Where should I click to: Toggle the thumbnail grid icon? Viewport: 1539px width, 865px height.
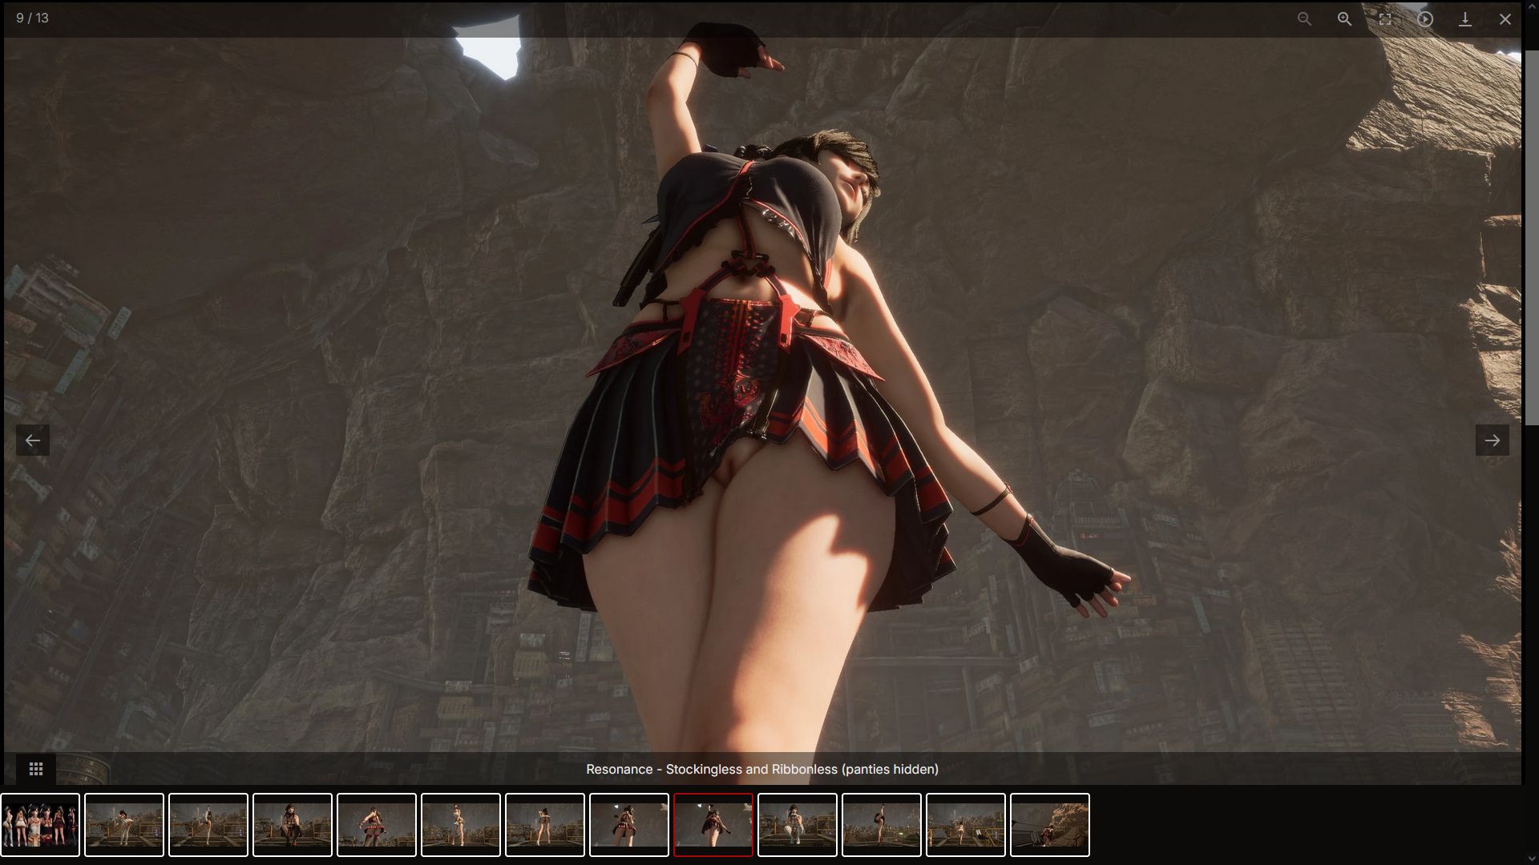point(36,769)
